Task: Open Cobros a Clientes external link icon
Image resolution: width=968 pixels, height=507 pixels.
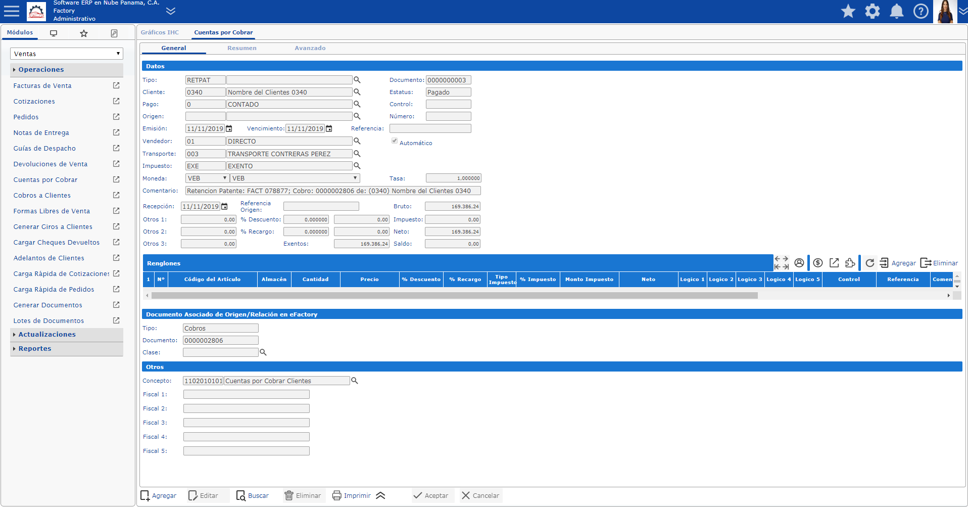Action: [x=116, y=195]
